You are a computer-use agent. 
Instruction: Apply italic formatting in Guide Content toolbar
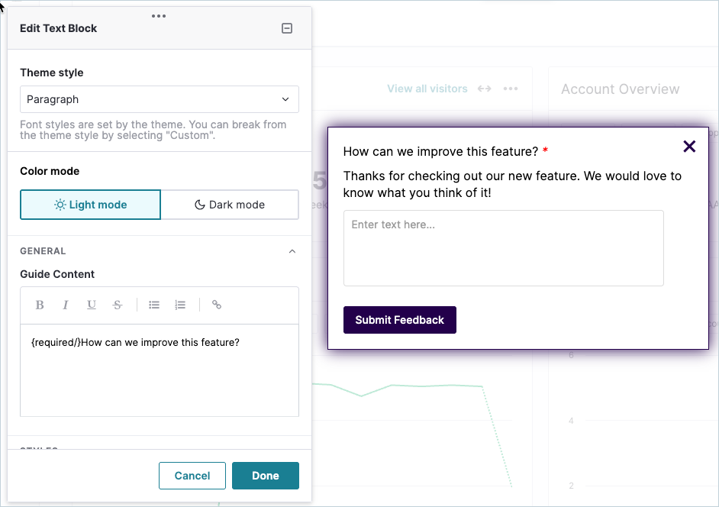point(65,305)
